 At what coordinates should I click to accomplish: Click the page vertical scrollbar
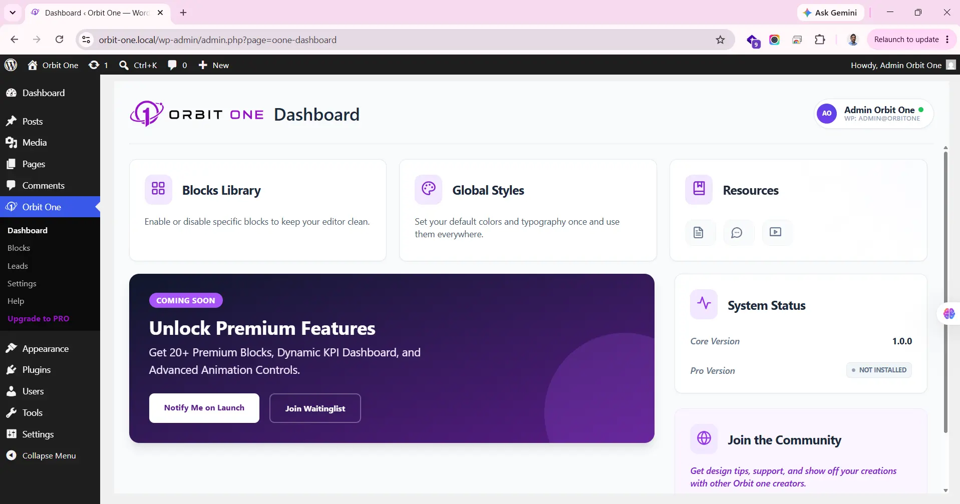(945, 291)
